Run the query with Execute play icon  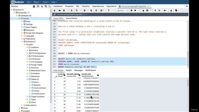point(136,11)
